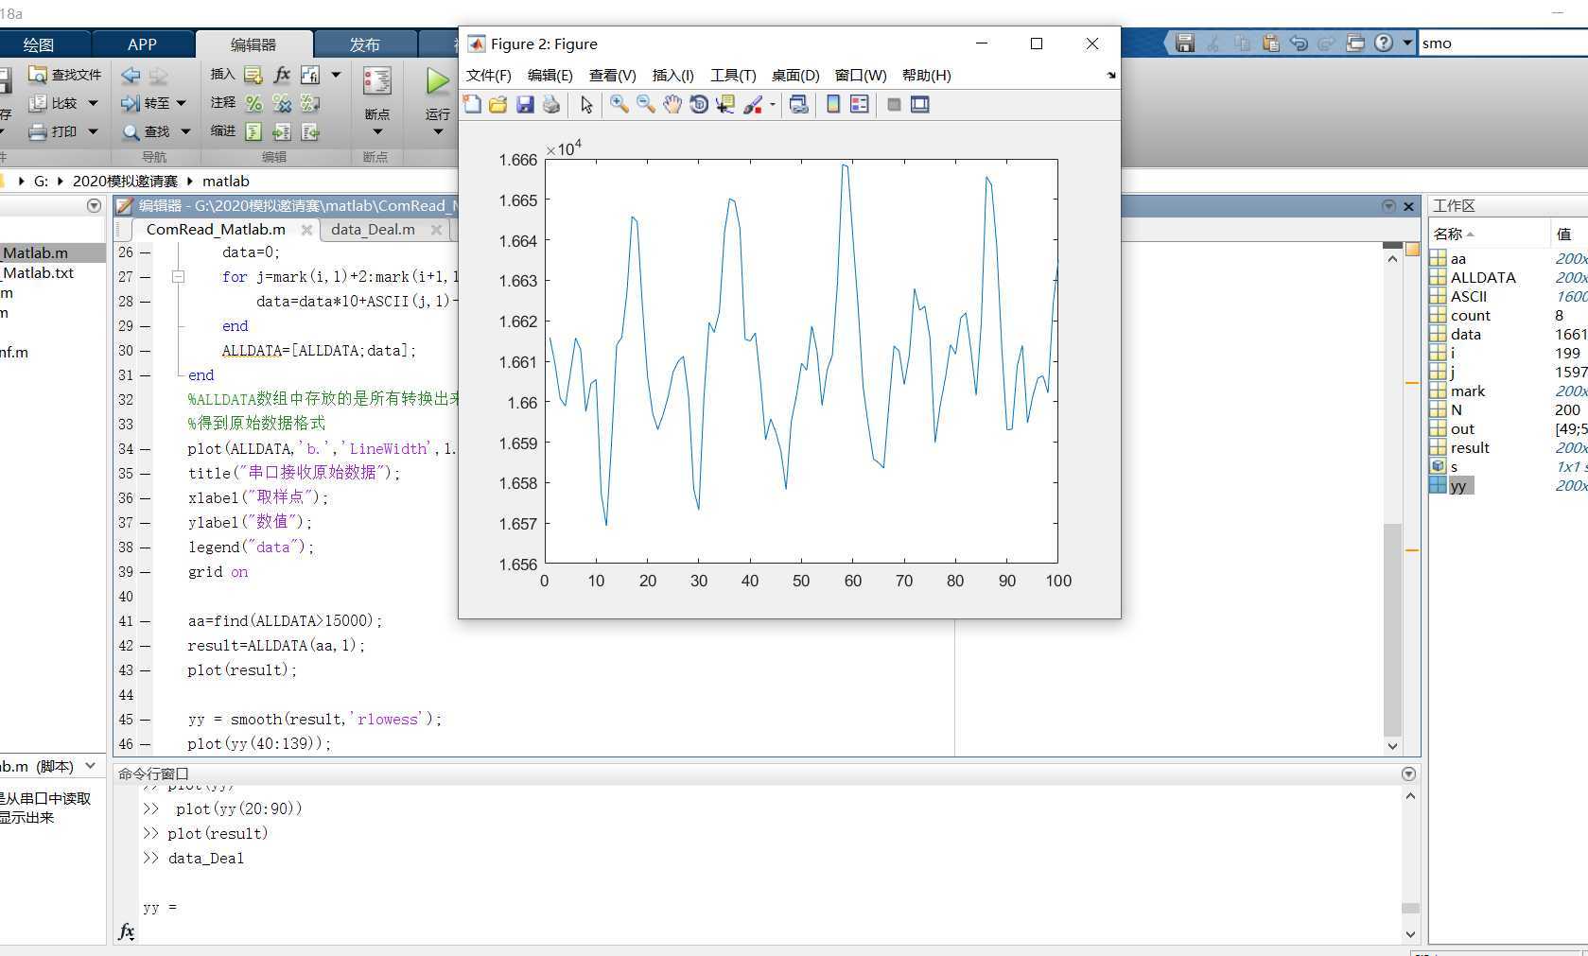1588x956 pixels.
Task: Open the Find (查找) dropdown arrow
Action: [185, 131]
